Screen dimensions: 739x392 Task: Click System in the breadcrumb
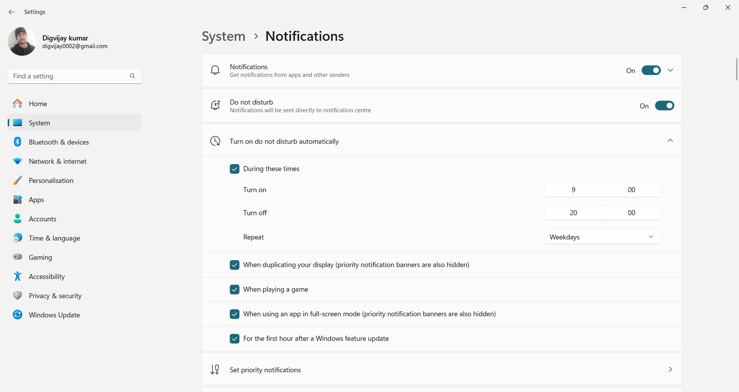tap(223, 36)
